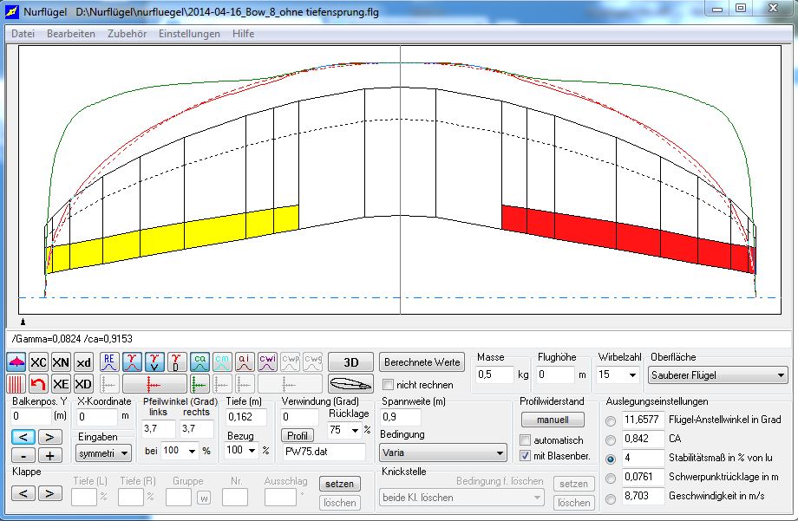Toggle the cwi induced drag curve icon
This screenshot has height=521, width=798.
click(267, 361)
